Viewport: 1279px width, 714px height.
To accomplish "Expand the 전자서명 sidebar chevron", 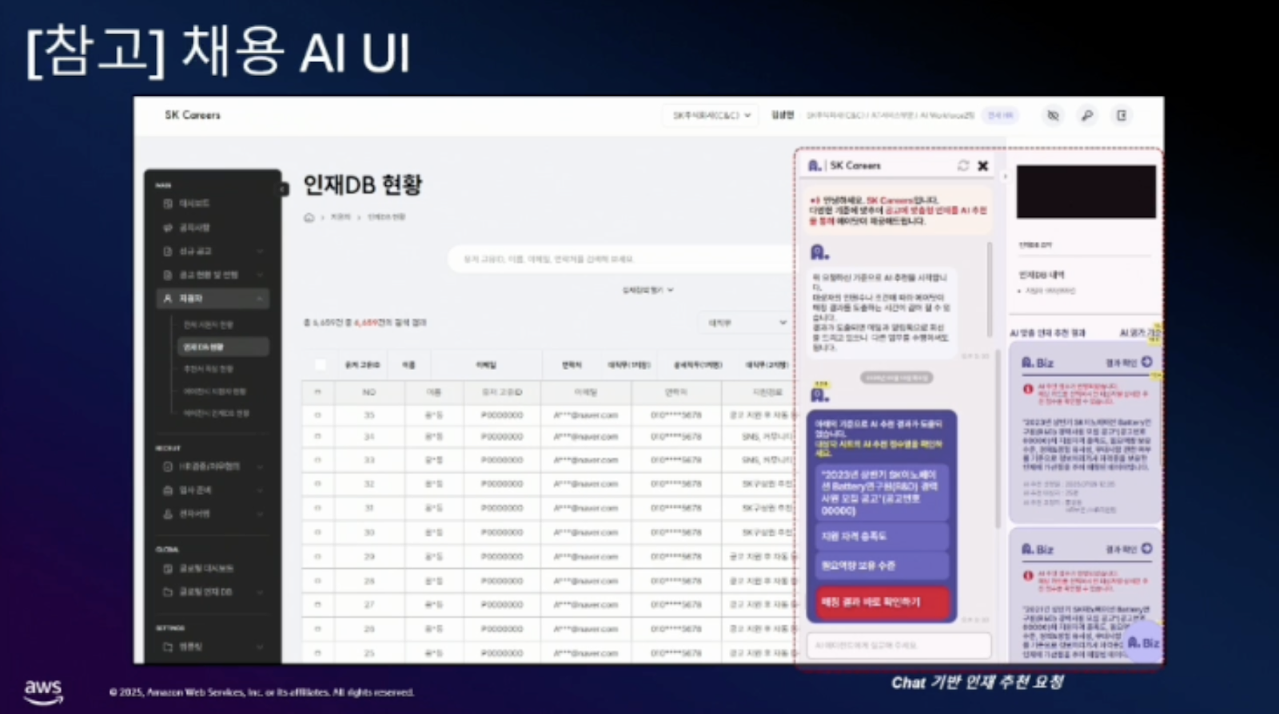I will (x=260, y=514).
